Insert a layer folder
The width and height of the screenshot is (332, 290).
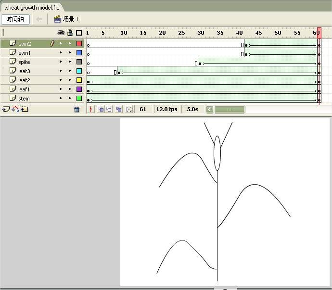coord(25,109)
